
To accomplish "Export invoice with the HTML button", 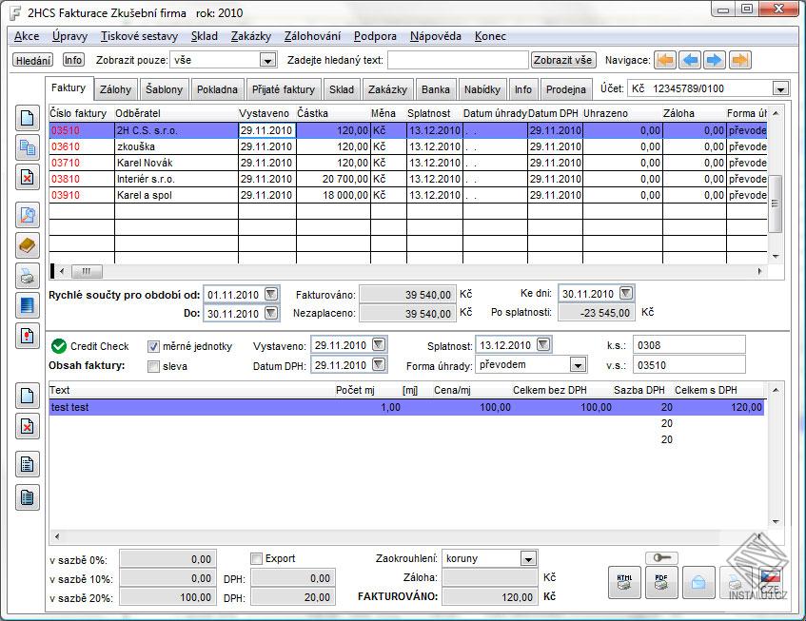I will [x=624, y=582].
